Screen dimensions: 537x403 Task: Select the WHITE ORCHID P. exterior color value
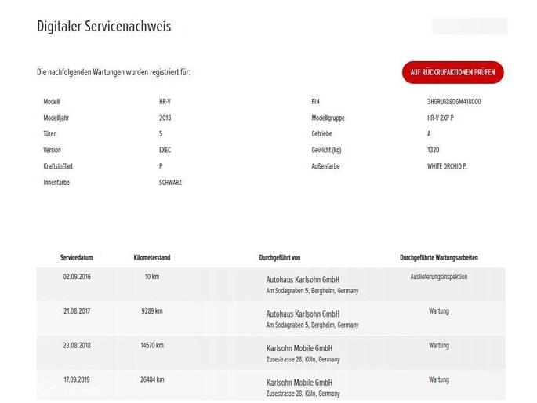click(x=447, y=166)
